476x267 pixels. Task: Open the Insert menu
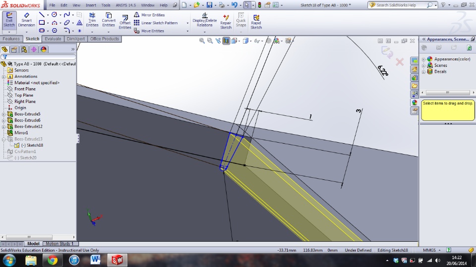91,5
